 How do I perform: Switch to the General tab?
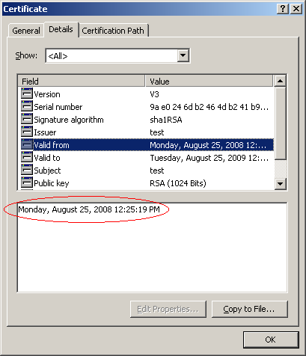click(x=26, y=31)
